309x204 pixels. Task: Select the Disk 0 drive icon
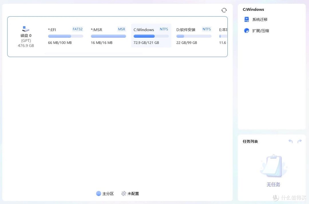(x=26, y=29)
